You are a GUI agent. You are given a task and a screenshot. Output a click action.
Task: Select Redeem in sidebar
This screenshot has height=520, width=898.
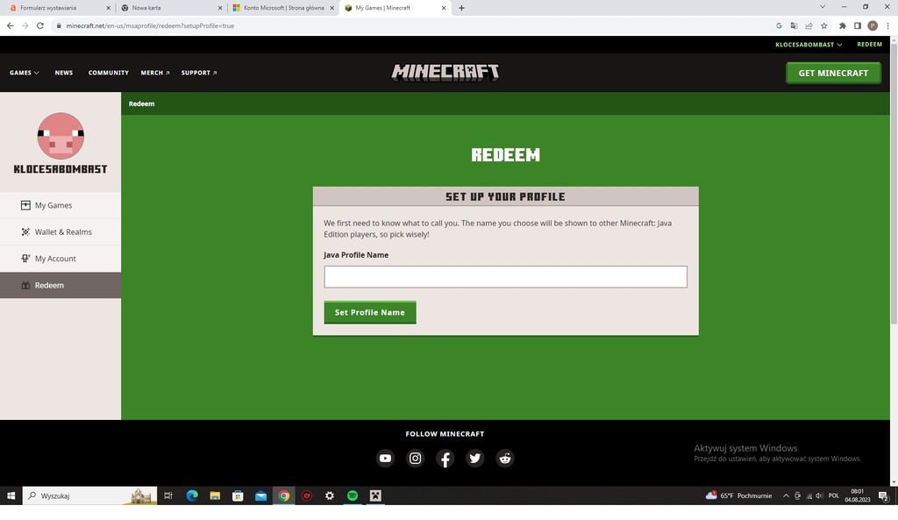(61, 285)
